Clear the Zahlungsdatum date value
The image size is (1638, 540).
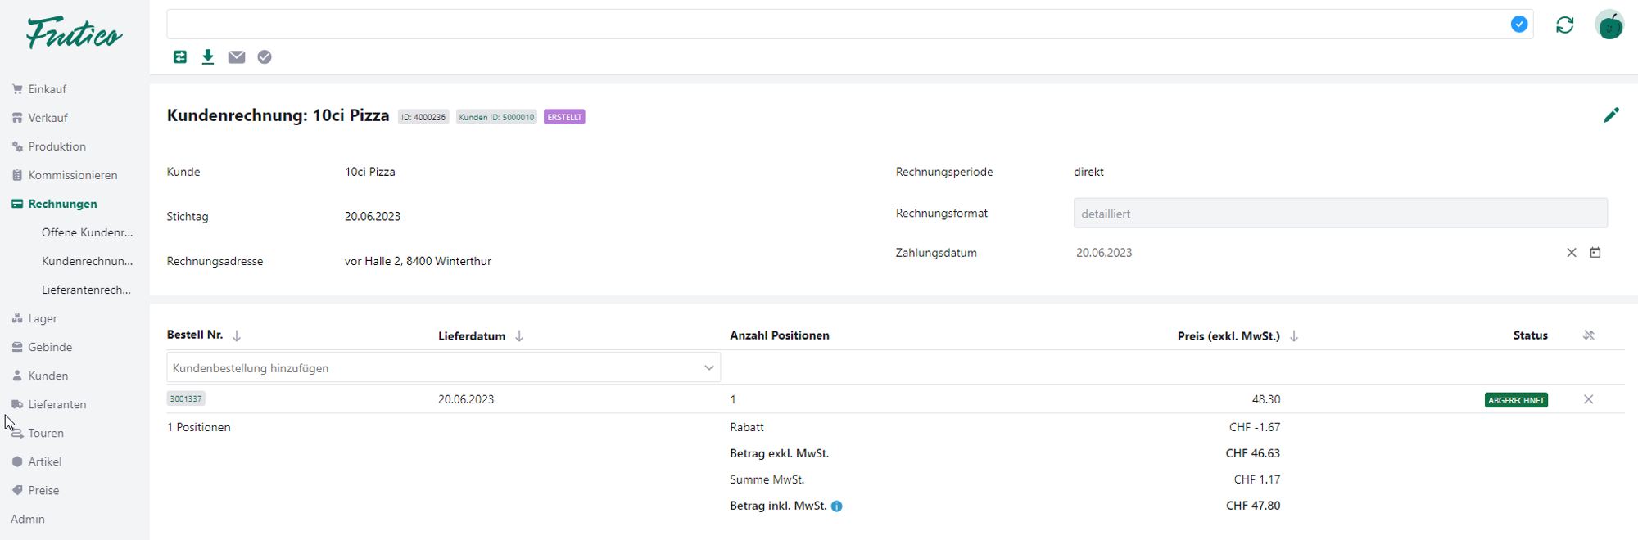pyautogui.click(x=1571, y=253)
